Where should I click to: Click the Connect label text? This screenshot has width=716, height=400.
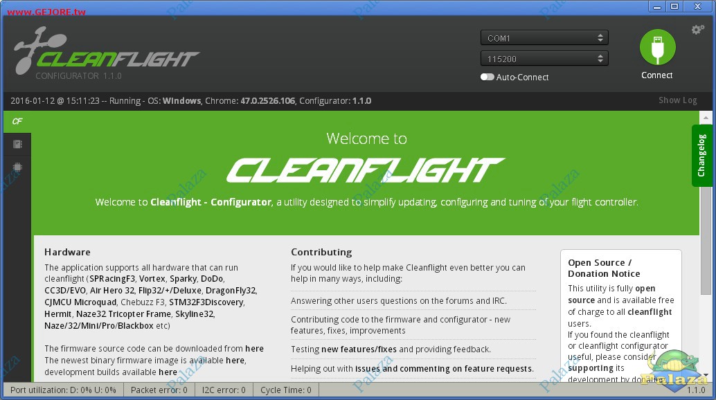(656, 75)
